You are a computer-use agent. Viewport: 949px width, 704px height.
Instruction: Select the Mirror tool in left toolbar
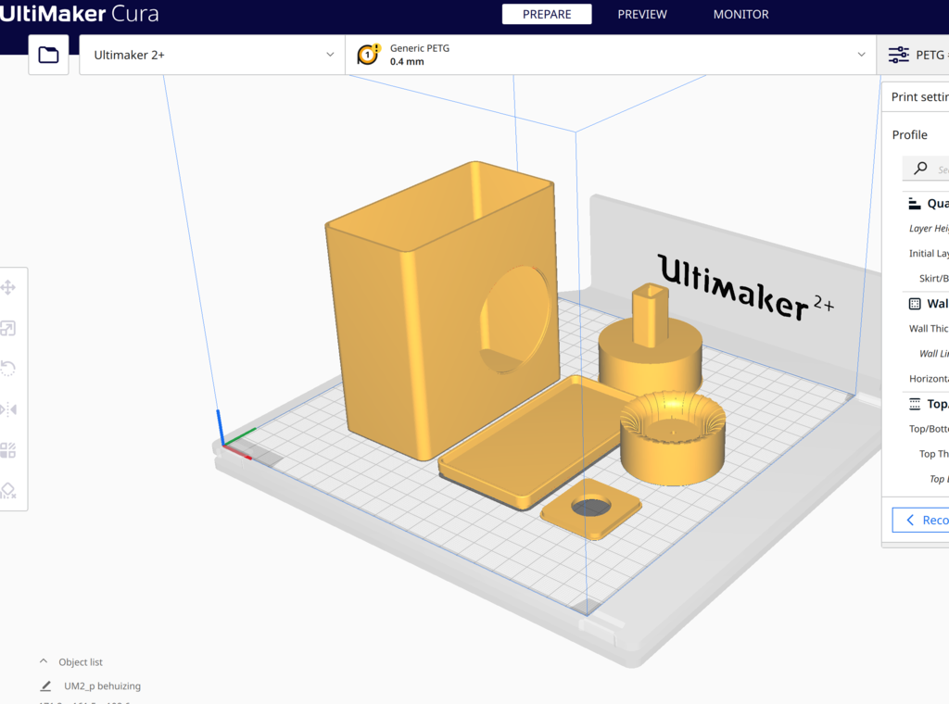[x=8, y=409]
